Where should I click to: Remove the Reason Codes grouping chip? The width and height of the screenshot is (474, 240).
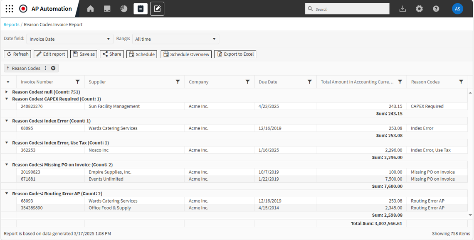(53, 68)
